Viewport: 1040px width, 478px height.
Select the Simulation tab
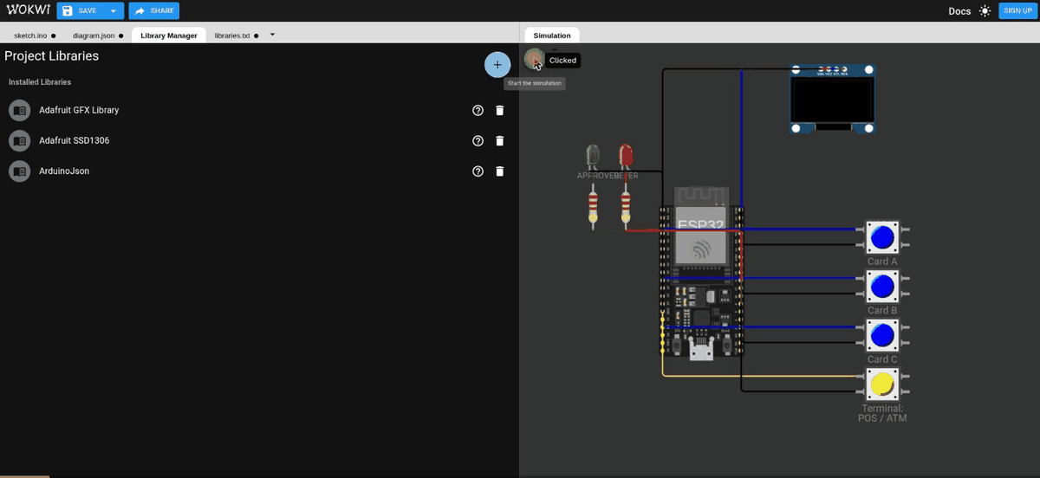pyautogui.click(x=552, y=36)
